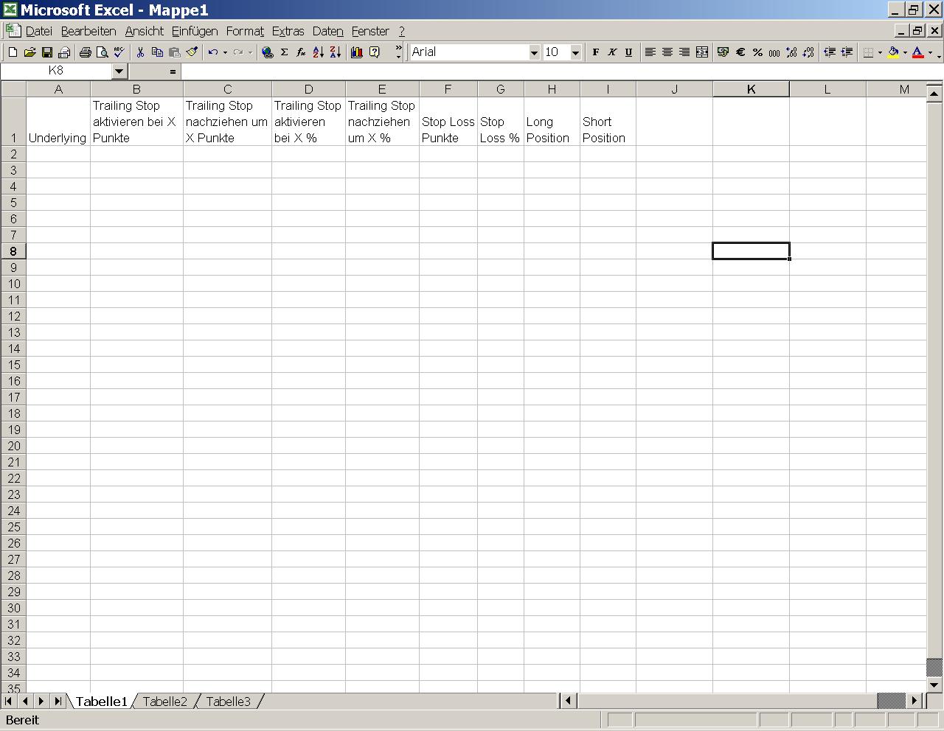Image resolution: width=944 pixels, height=731 pixels.
Task: Open the Format menu
Action: 245,31
